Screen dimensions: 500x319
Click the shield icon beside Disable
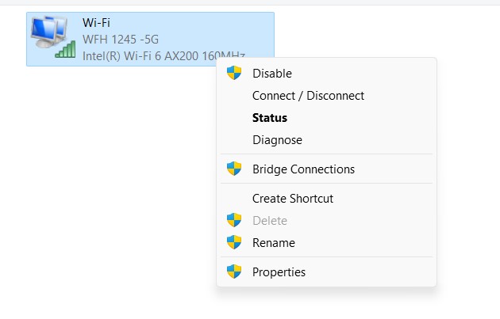[x=234, y=74]
